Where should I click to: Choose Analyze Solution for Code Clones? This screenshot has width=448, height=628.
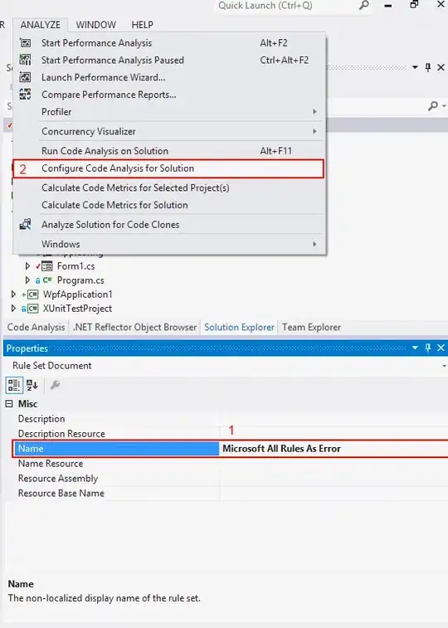coord(169,225)
